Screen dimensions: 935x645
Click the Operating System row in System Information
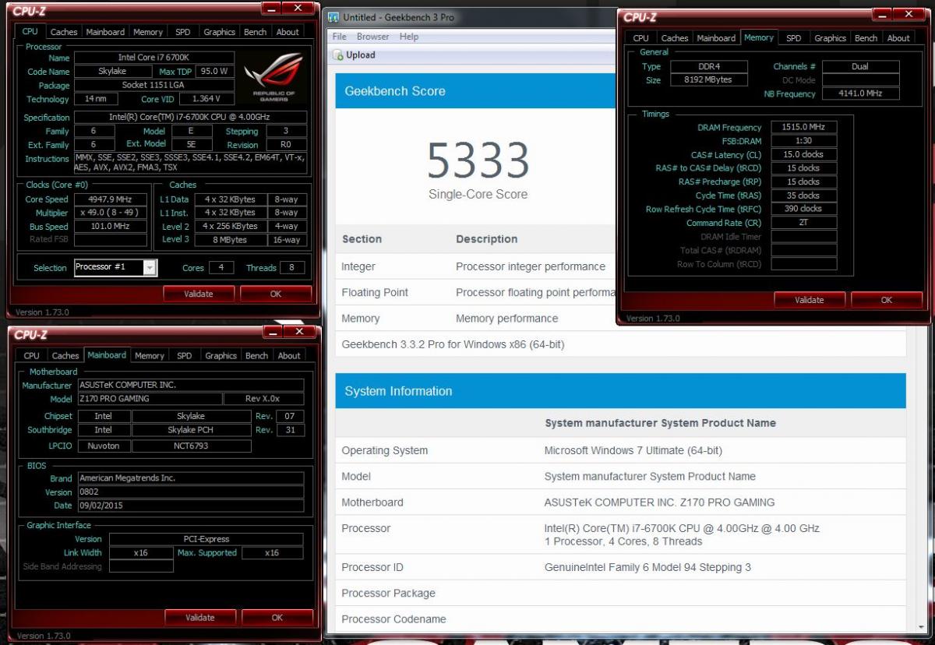coord(620,450)
